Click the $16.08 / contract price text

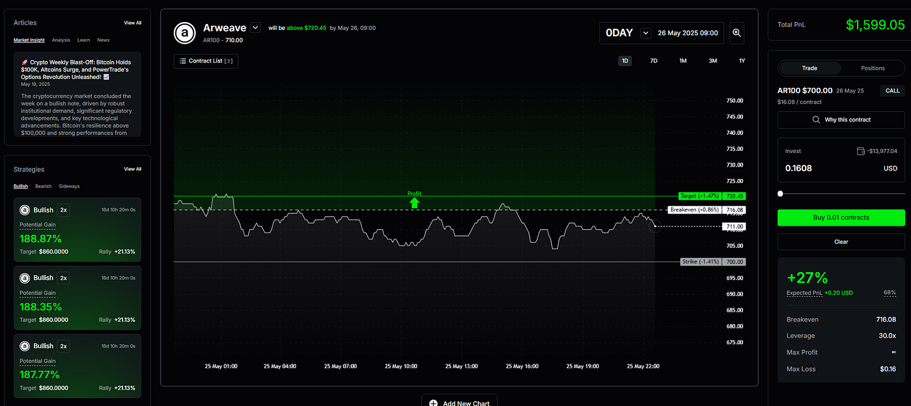799,102
